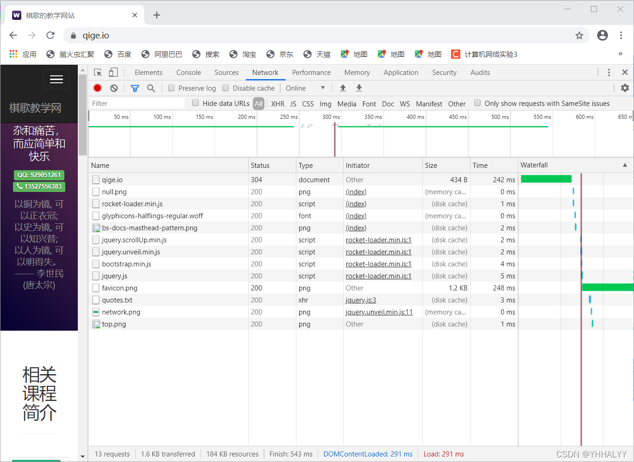Switch to the Elements tab
The width and height of the screenshot is (634, 462).
click(x=149, y=73)
